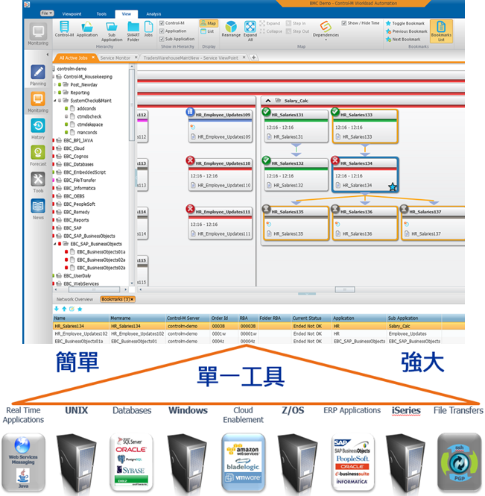Switch display to List view
Viewport: 485px width, 496px height.
[207, 31]
